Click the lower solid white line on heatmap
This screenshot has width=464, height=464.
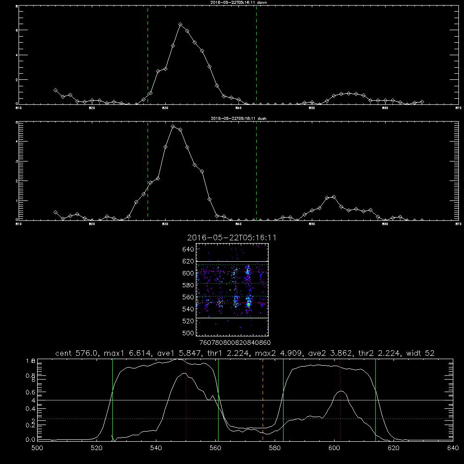[x=232, y=318]
